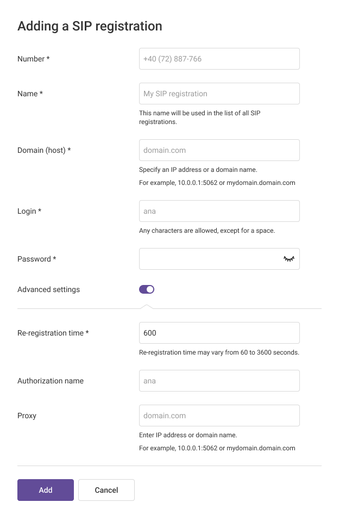This screenshot has height=527, width=339.
Task: Click into the Domain (host) input field
Action: pos(219,150)
